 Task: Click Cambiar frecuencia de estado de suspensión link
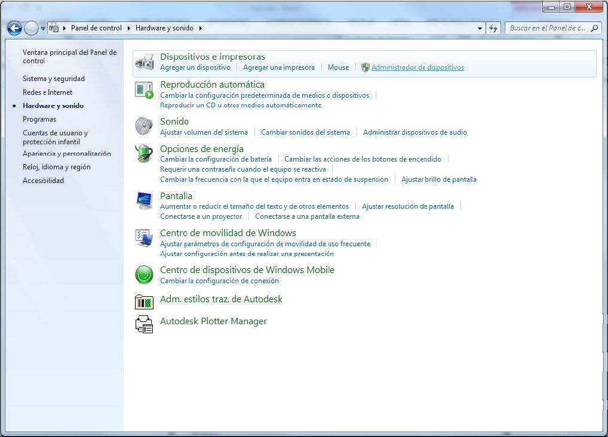pos(274,179)
